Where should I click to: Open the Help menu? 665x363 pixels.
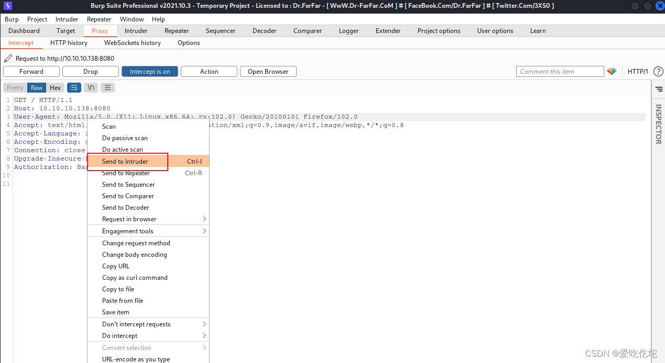coord(158,19)
